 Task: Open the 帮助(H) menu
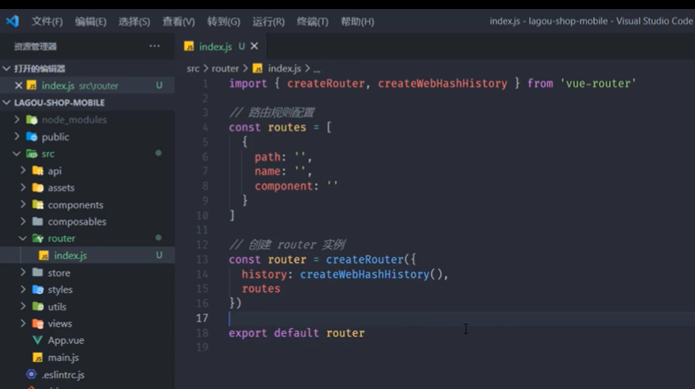click(x=357, y=21)
